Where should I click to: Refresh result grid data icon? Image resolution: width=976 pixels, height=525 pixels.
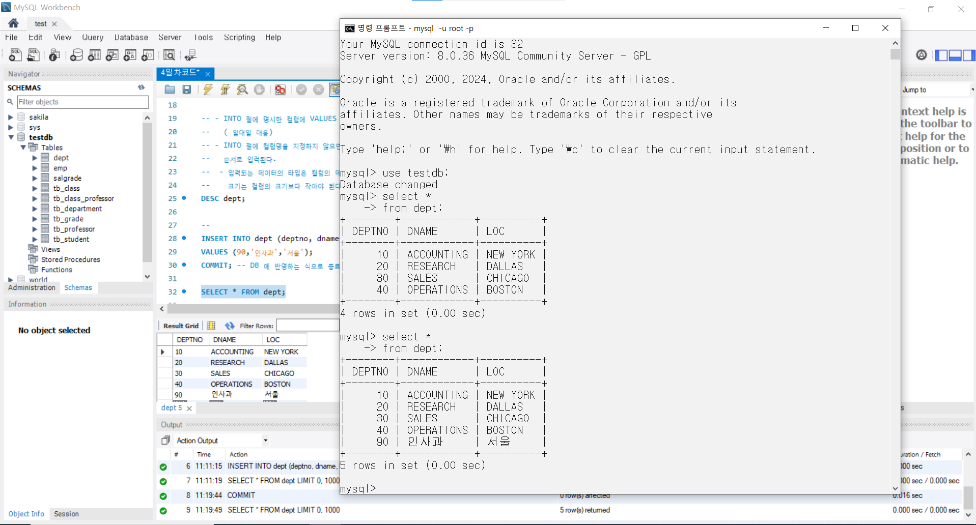[x=230, y=326]
